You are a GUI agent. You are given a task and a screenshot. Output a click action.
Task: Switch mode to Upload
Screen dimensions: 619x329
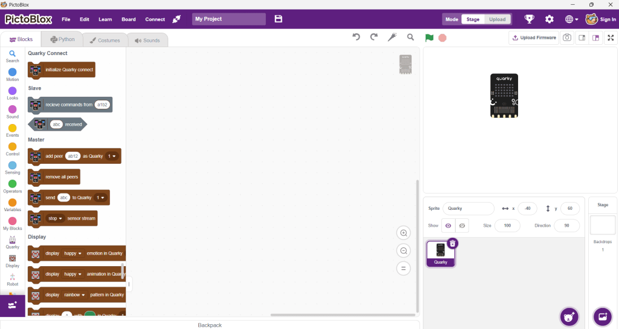tap(497, 19)
